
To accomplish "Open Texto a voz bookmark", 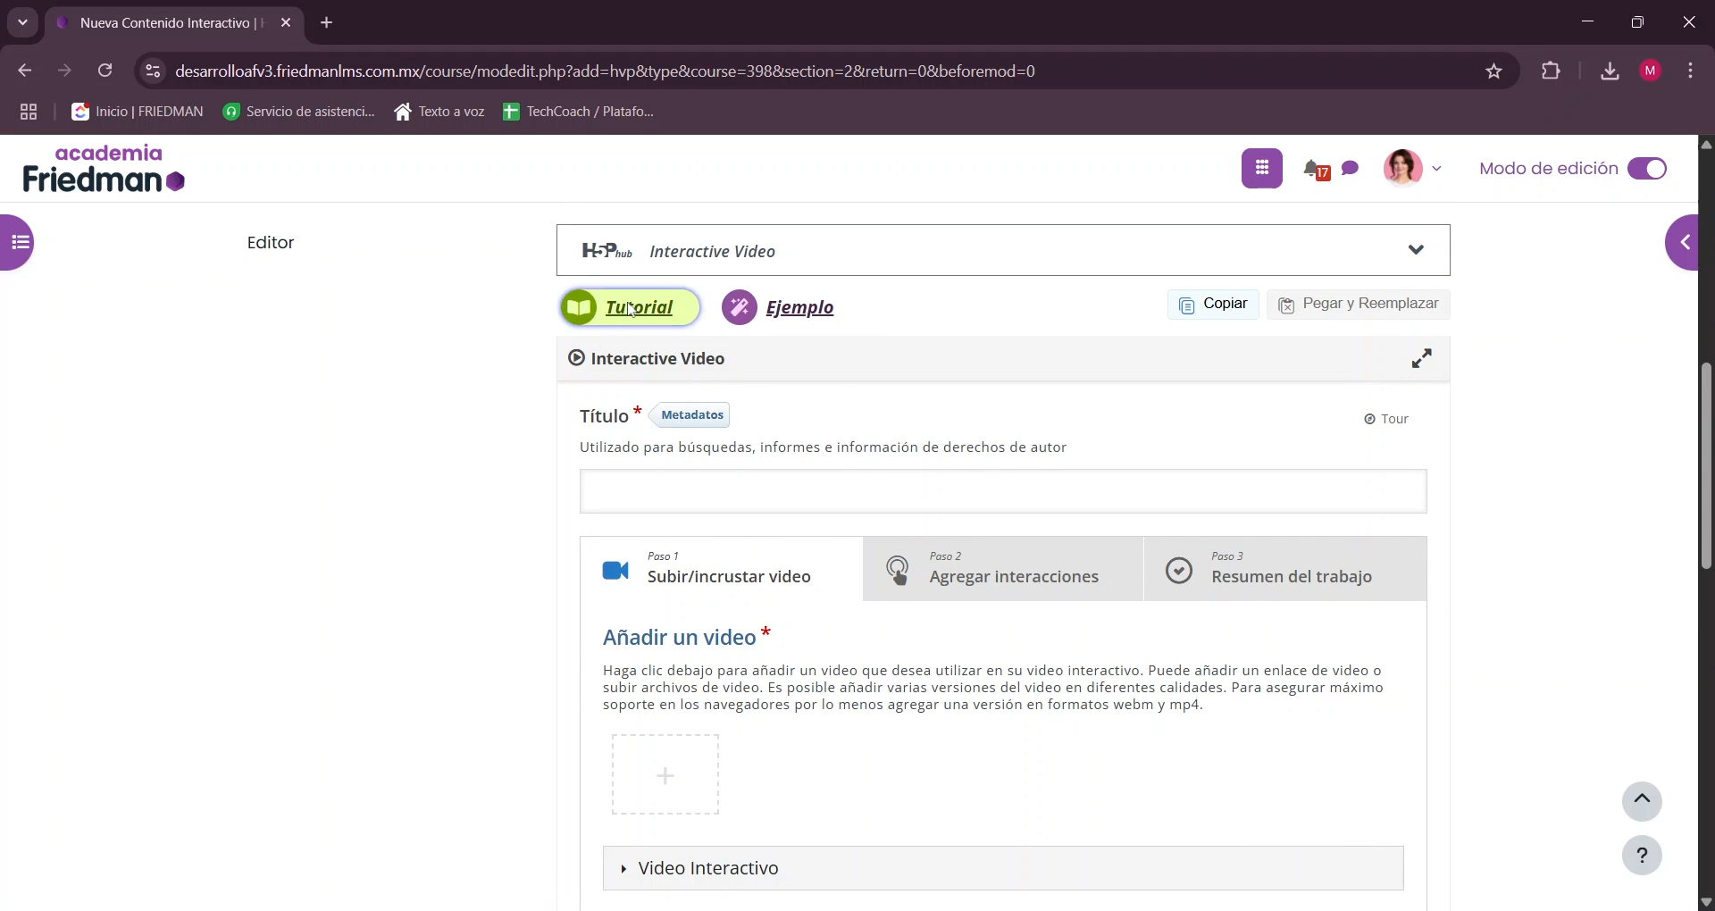I will 439,112.
